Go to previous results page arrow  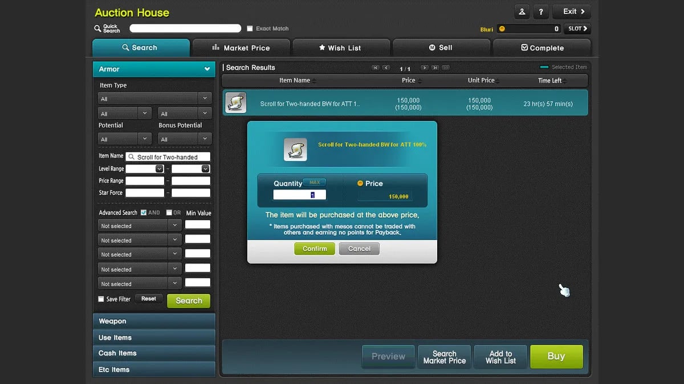(386, 68)
